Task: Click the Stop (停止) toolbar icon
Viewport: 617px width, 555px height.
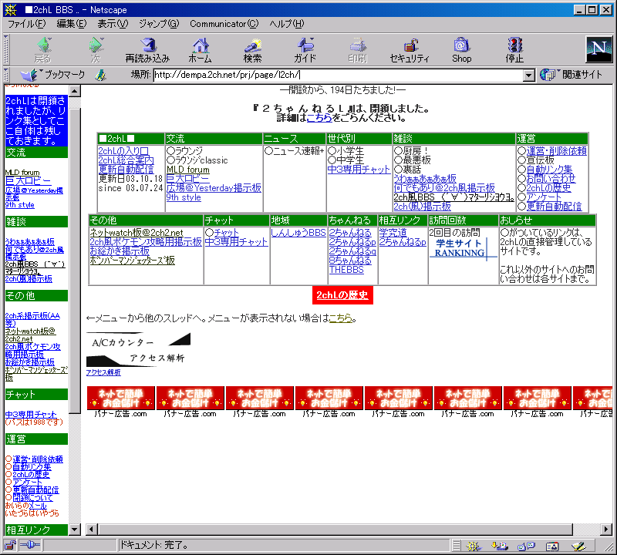Action: coord(514,49)
